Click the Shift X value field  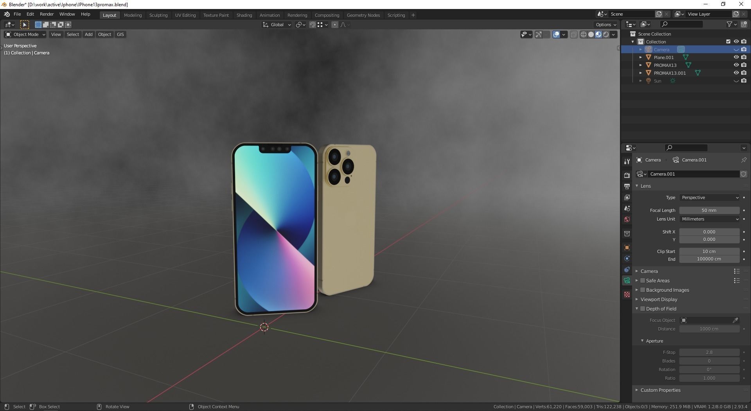(x=709, y=232)
